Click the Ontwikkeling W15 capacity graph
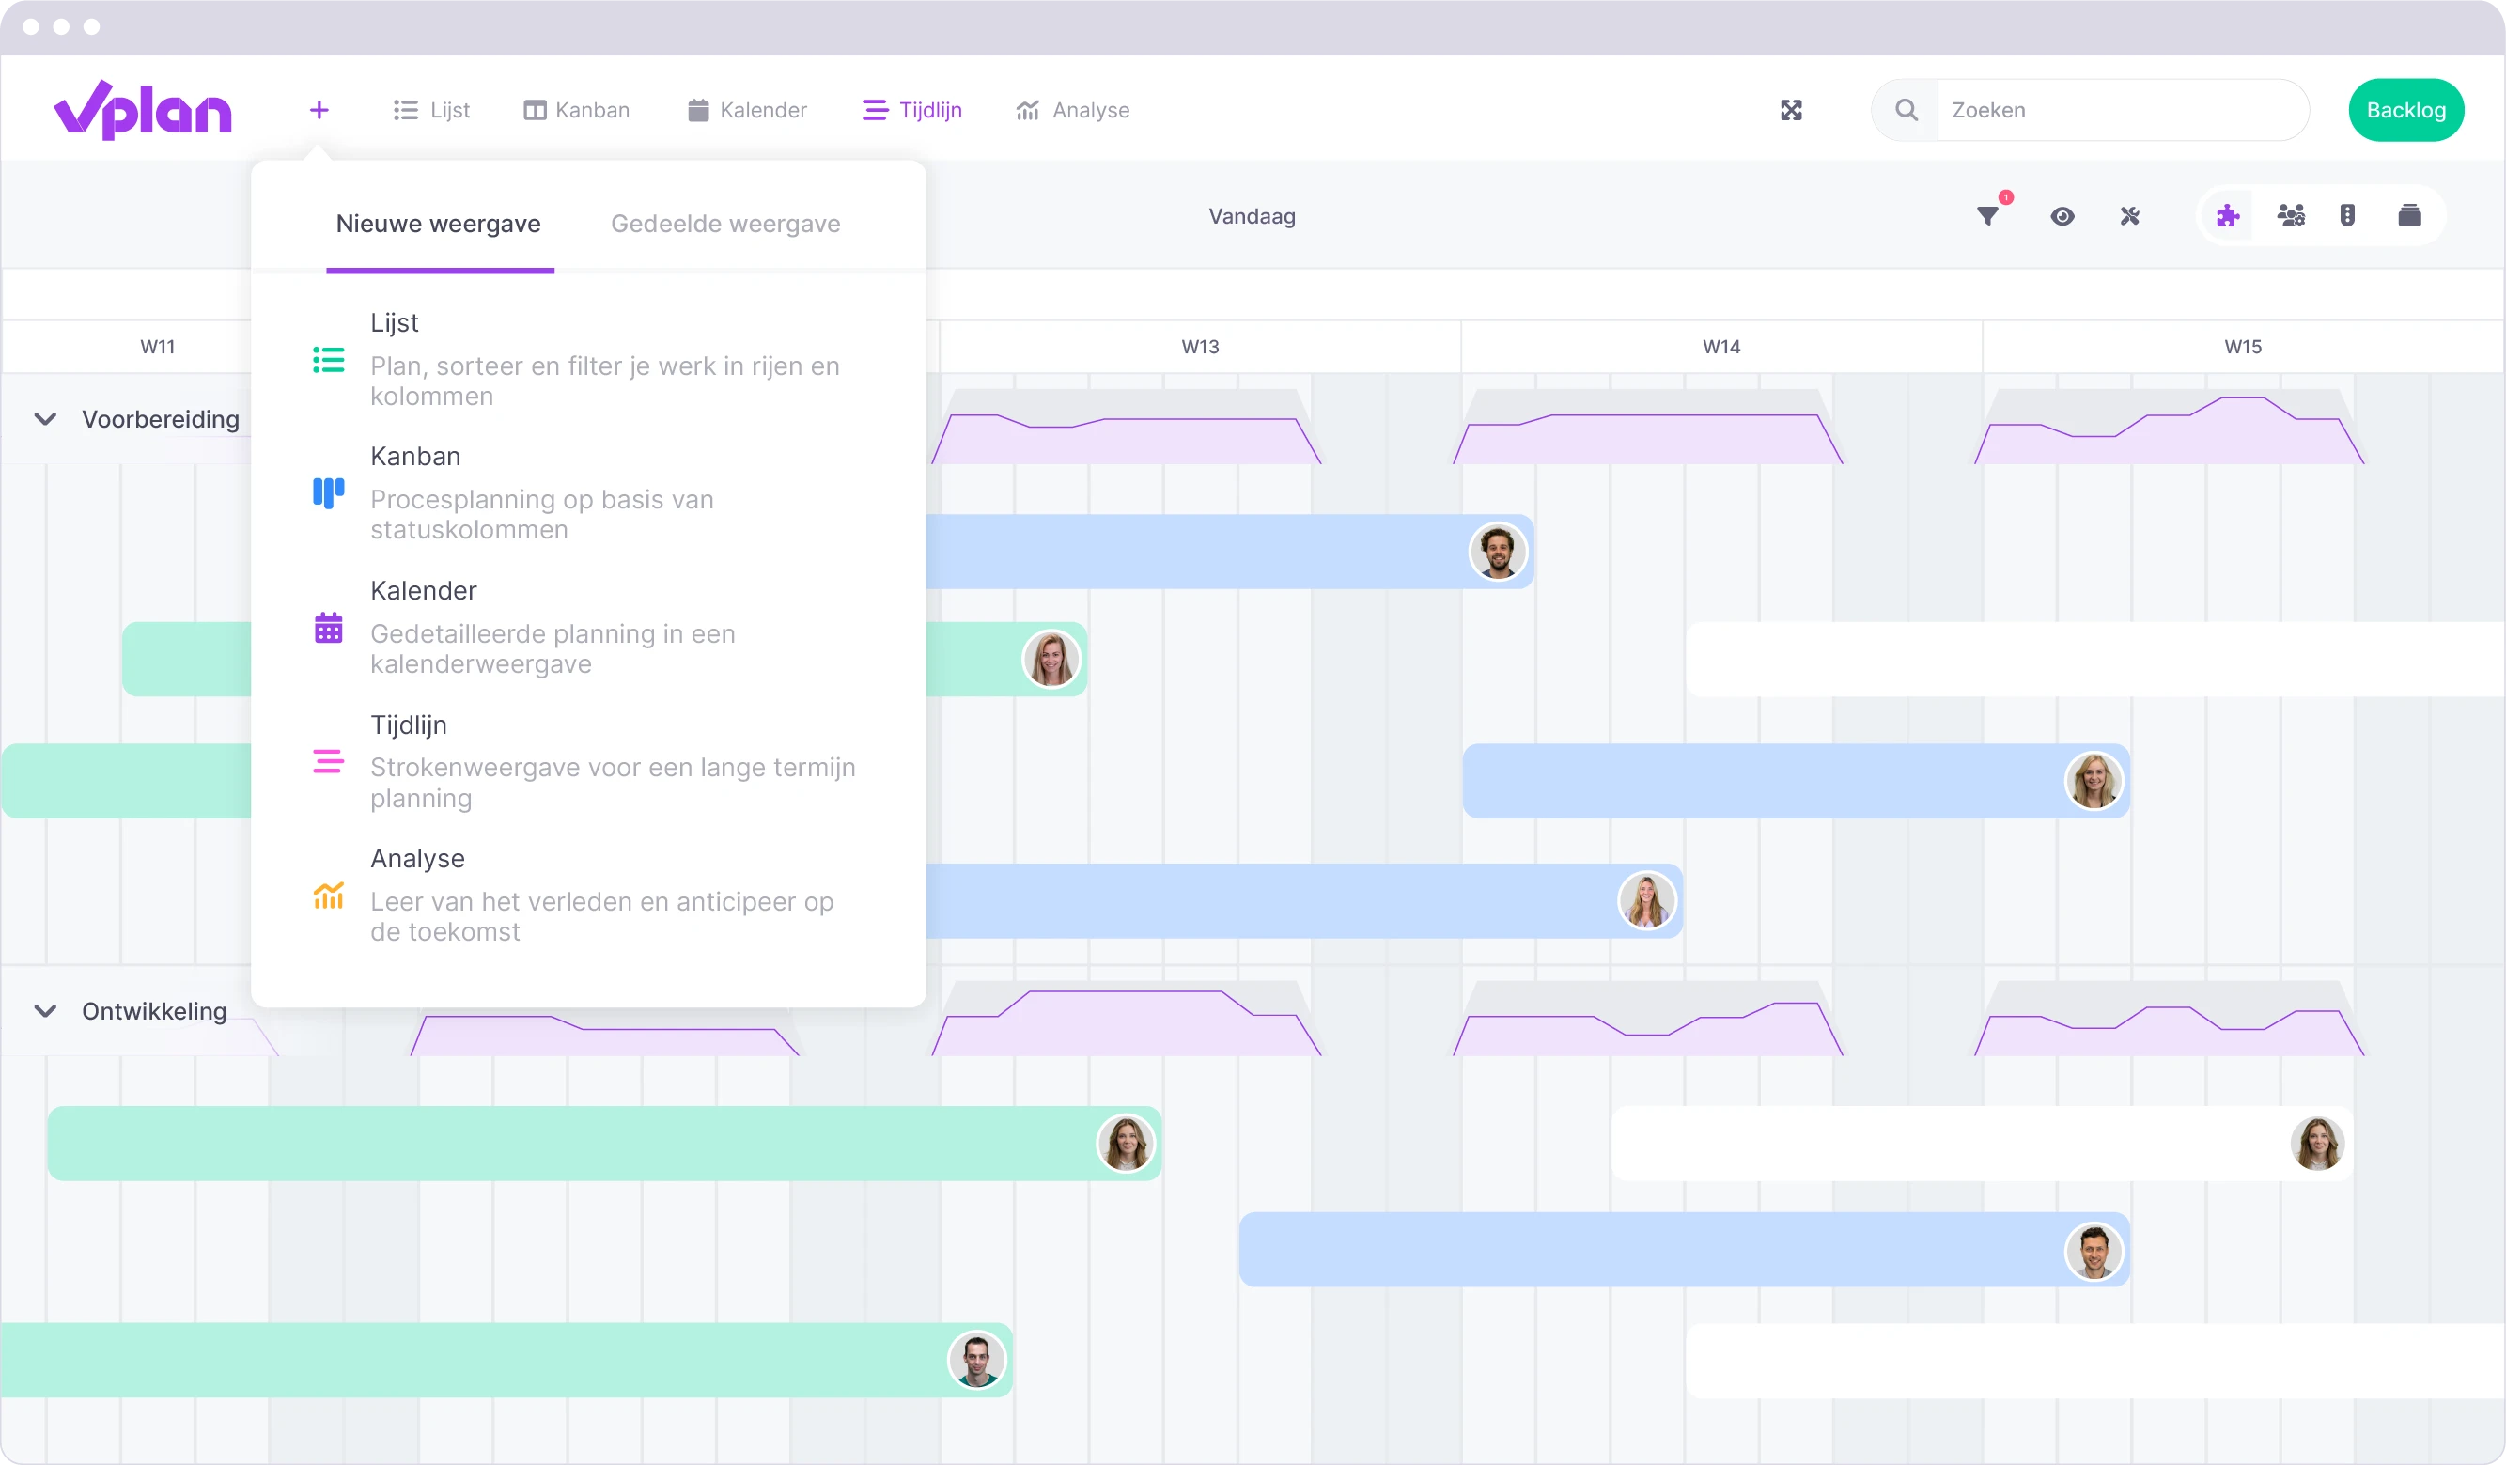The height and width of the screenshot is (1465, 2506). click(x=2168, y=1020)
